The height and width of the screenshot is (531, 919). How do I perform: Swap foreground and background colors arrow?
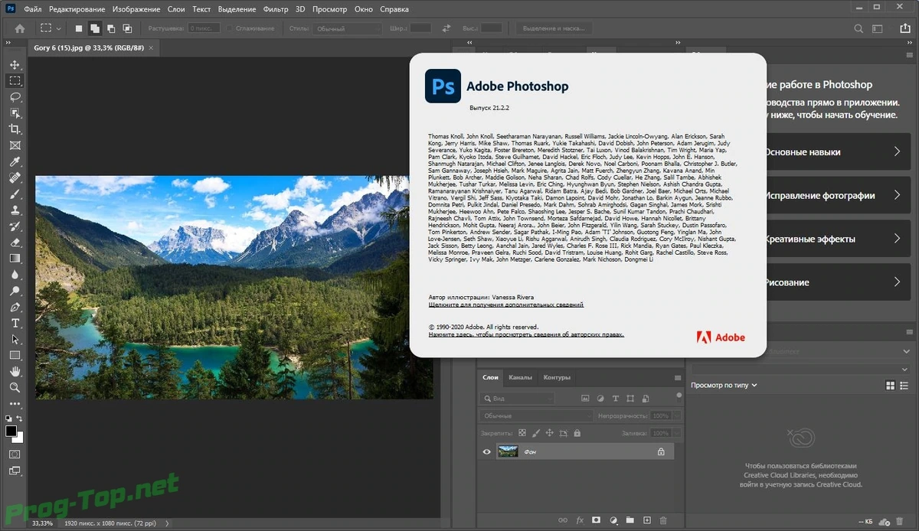coord(20,419)
